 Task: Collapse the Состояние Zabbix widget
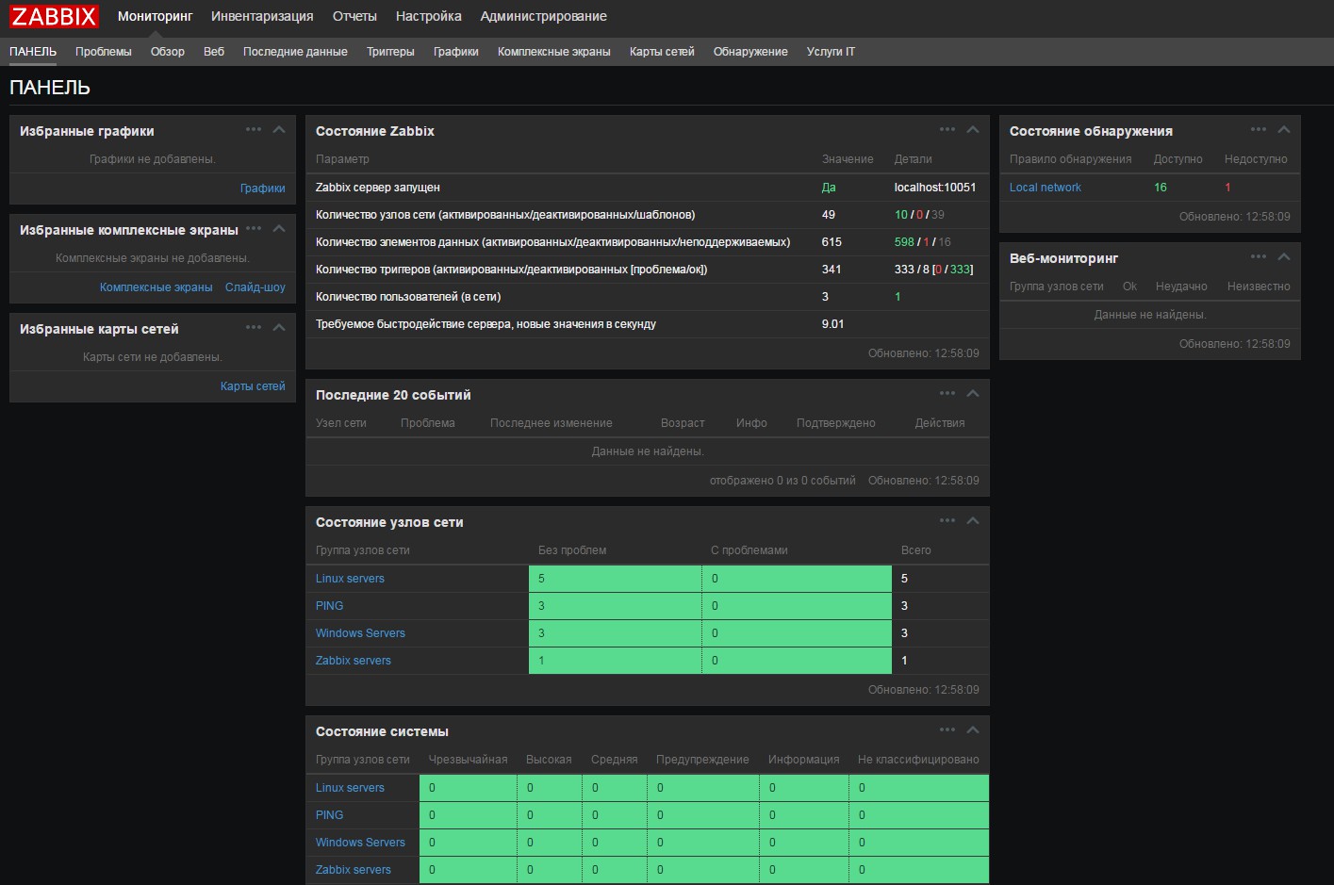point(973,130)
